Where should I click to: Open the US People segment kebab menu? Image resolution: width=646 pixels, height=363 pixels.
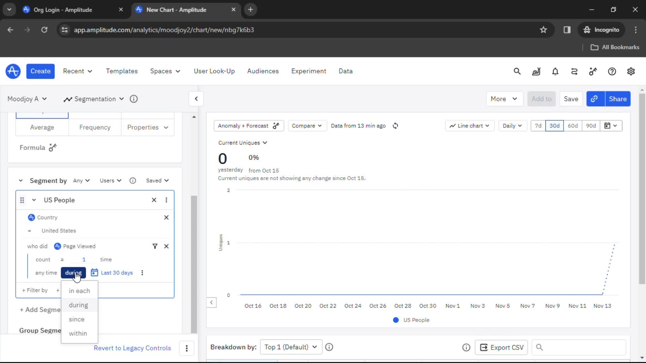tap(166, 200)
